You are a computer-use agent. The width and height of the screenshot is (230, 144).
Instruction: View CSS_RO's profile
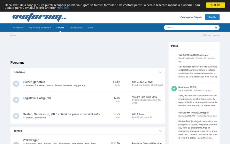click(x=139, y=117)
